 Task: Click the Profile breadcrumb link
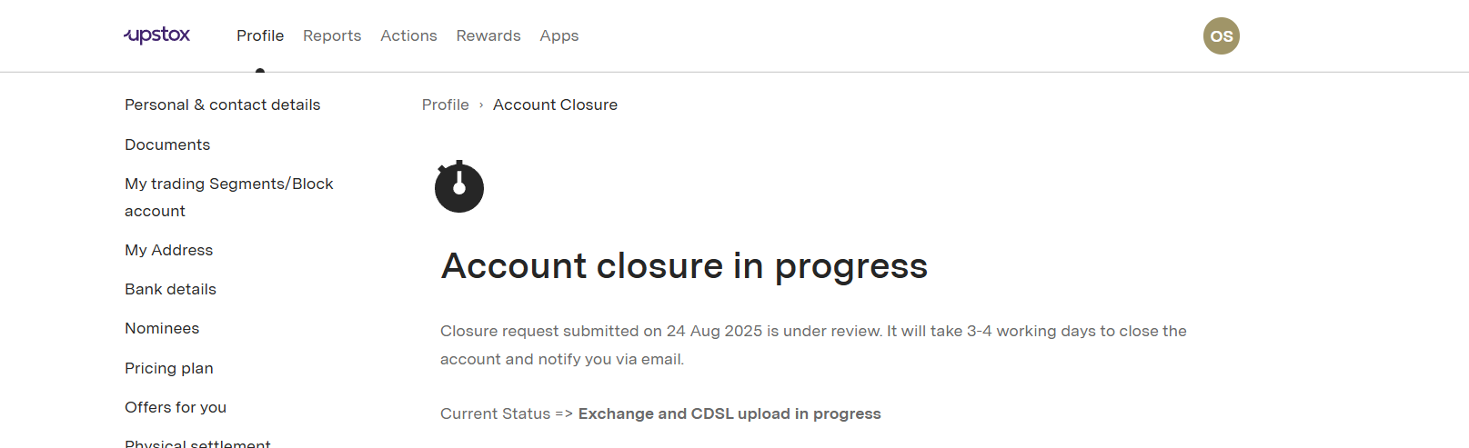pos(446,105)
